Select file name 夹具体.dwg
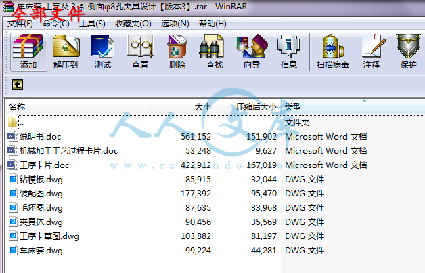The width and height of the screenshot is (425, 273). pyautogui.click(x=41, y=222)
